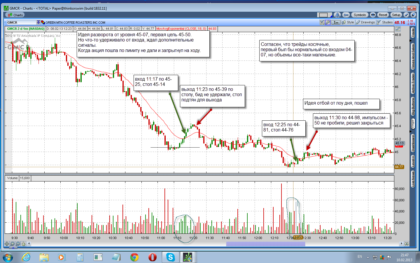Expand the GMCR symbol dropdown arrow

tap(38, 22)
